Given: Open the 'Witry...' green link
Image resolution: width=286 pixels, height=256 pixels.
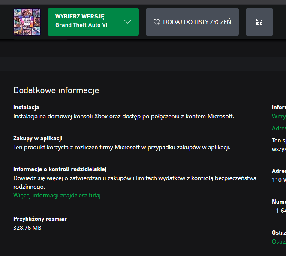Looking at the screenshot, I should (279, 116).
